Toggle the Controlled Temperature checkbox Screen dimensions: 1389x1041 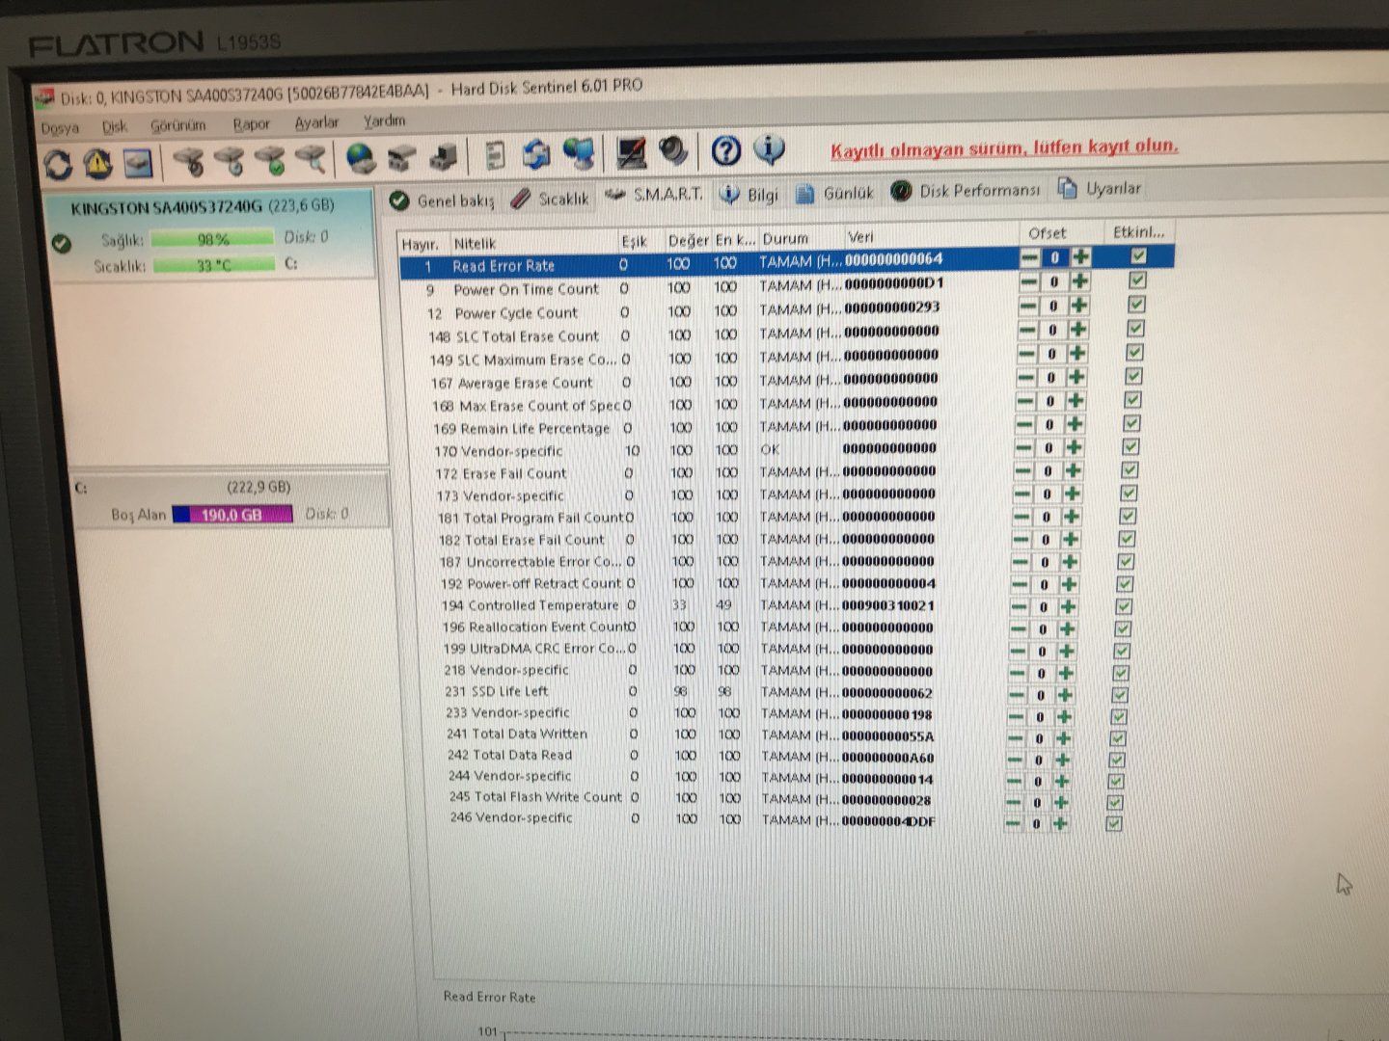[1123, 606]
